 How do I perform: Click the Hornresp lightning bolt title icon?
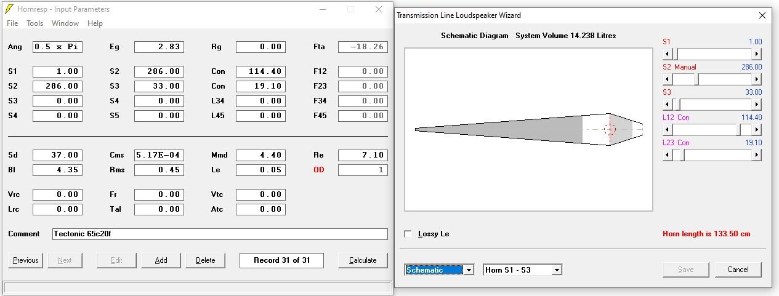9,9
